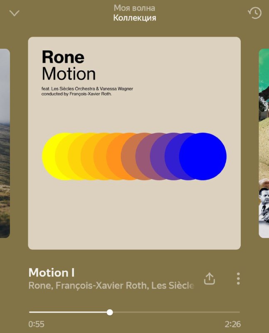Click the elapsed time 0:55 label

(x=36, y=324)
